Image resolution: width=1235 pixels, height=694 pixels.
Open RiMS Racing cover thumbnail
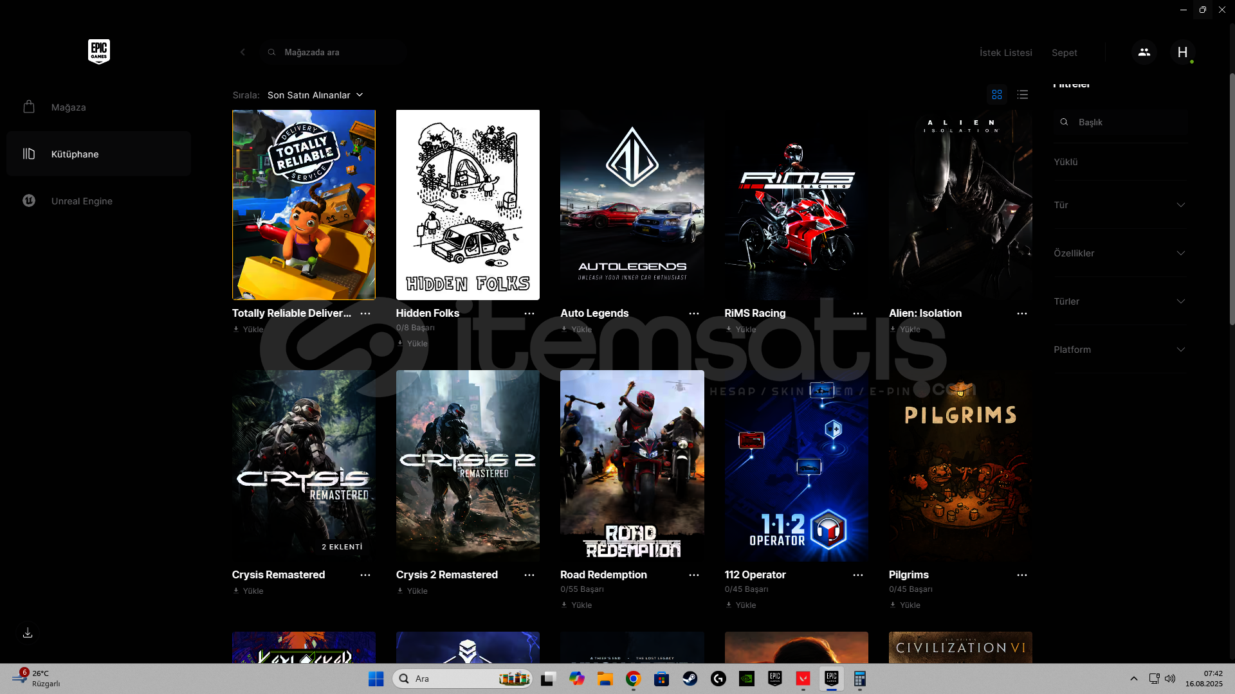click(x=796, y=204)
